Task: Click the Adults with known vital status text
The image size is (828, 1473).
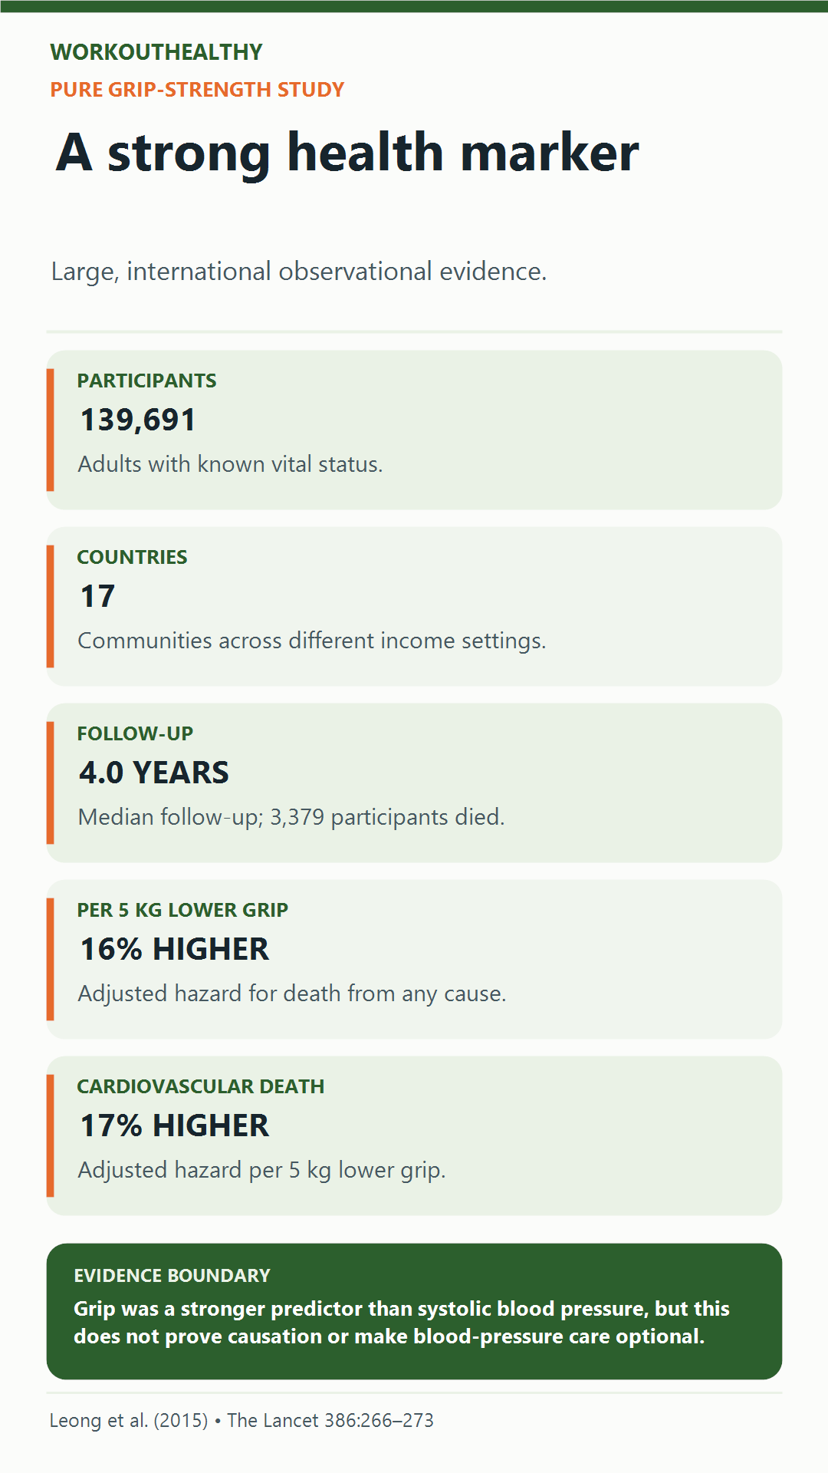Action: coord(230,464)
